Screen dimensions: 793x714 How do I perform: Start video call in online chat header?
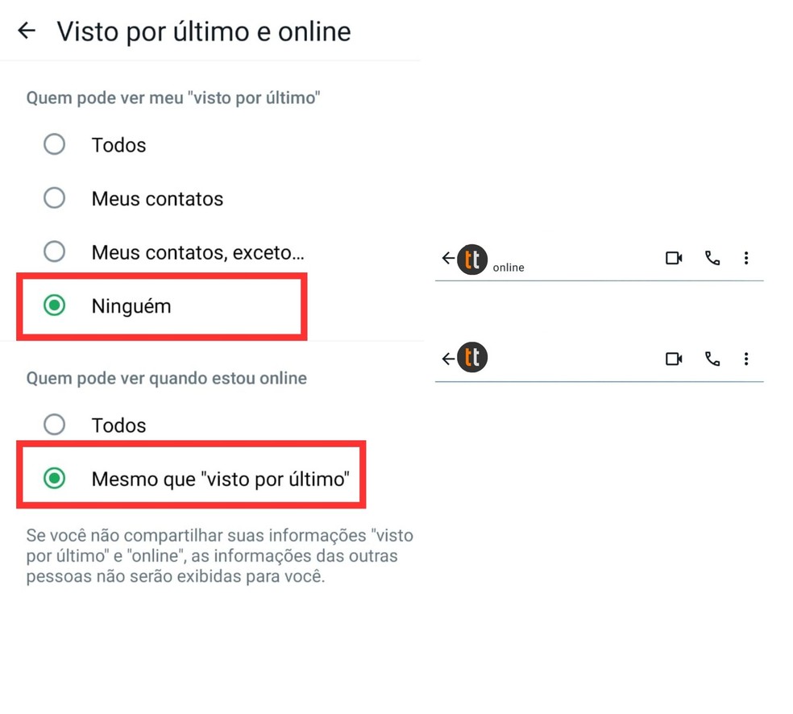(674, 259)
